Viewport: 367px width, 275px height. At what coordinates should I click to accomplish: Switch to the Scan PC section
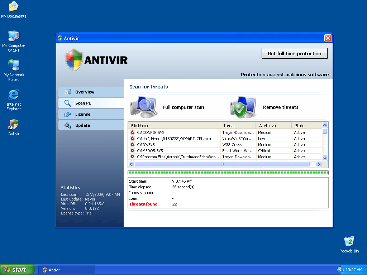coord(83,103)
